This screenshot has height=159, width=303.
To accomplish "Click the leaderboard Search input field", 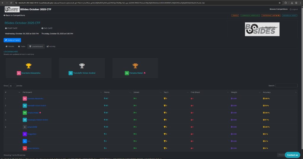I will pos(286,86).
